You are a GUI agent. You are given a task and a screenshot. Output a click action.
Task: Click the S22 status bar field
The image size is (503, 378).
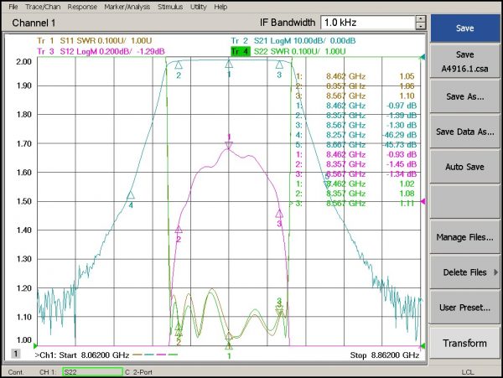pyautogui.click(x=93, y=372)
